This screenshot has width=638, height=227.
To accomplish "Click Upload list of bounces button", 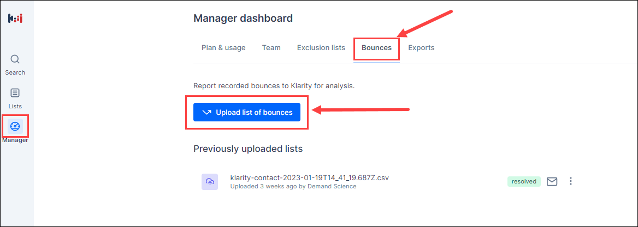I will (x=246, y=112).
